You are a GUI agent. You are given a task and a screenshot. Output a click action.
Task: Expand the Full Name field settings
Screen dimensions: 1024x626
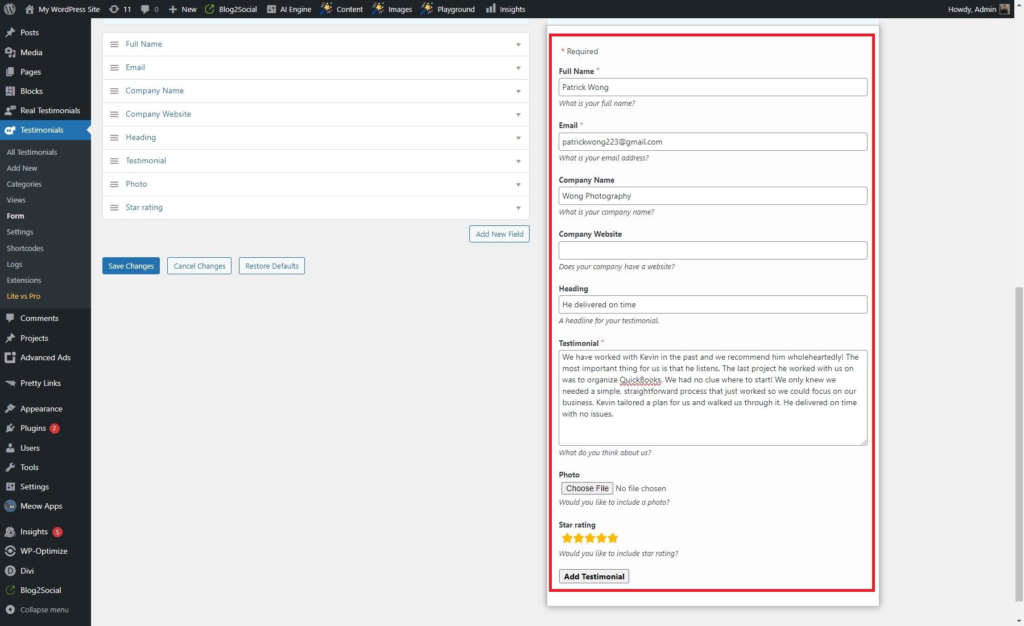click(x=518, y=44)
